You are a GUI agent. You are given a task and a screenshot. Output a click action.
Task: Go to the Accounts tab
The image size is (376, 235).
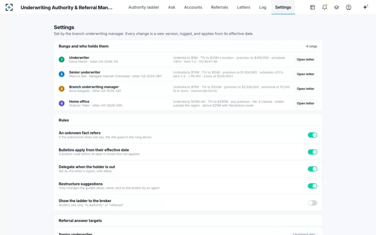(x=193, y=7)
